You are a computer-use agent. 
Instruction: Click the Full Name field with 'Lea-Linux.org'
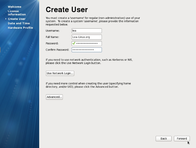pyautogui.click(x=87, y=37)
